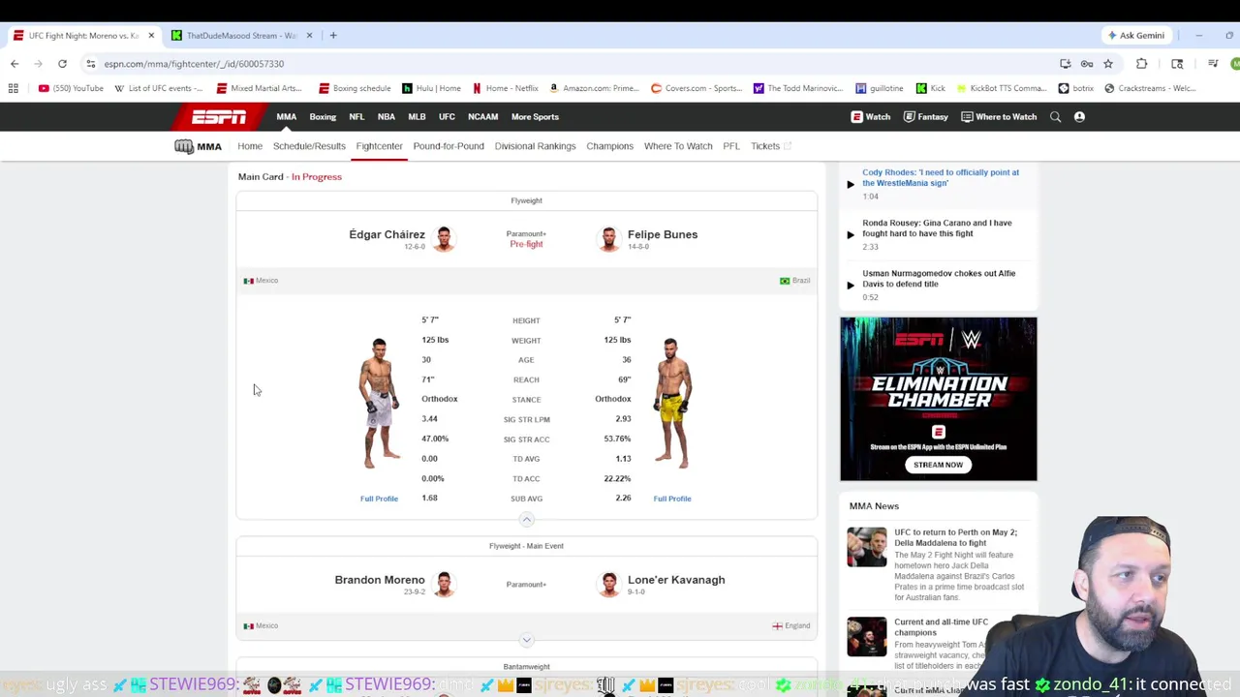Viewport: 1240px width, 697px height.
Task: Open the YouTube bookmark
Action: click(x=71, y=88)
